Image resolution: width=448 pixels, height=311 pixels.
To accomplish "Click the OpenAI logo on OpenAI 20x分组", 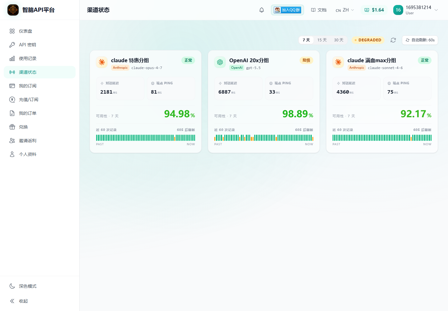I will click(220, 62).
